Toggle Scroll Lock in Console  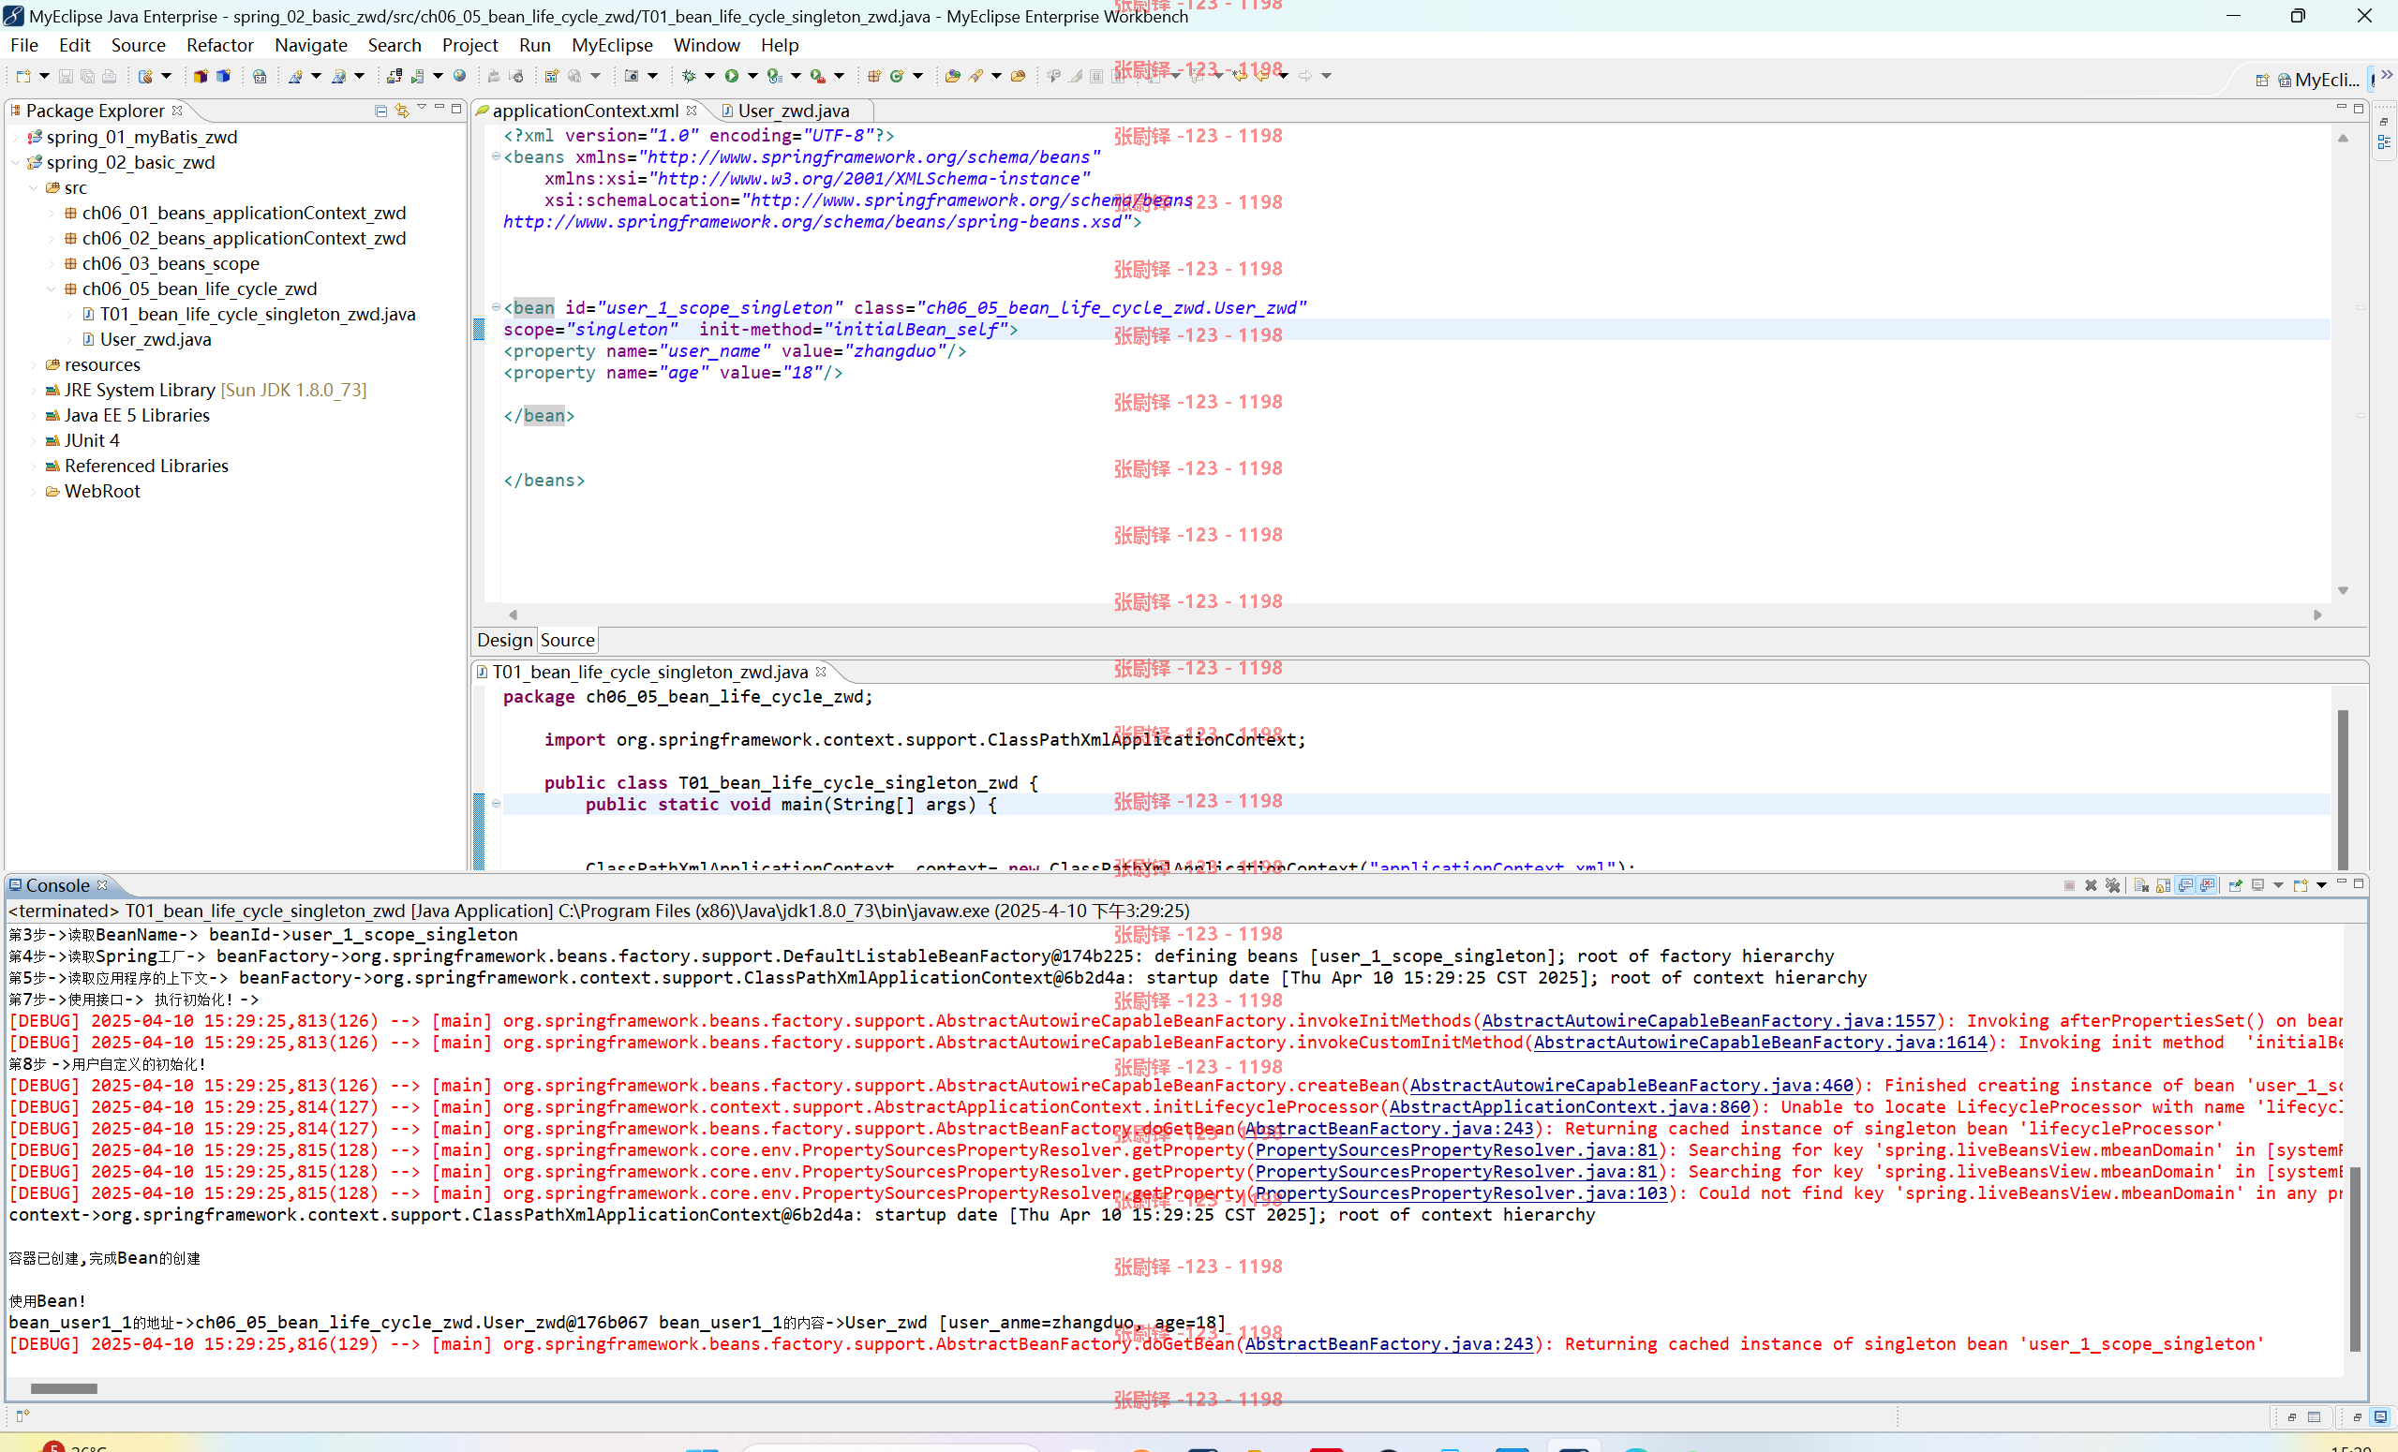click(x=2163, y=884)
